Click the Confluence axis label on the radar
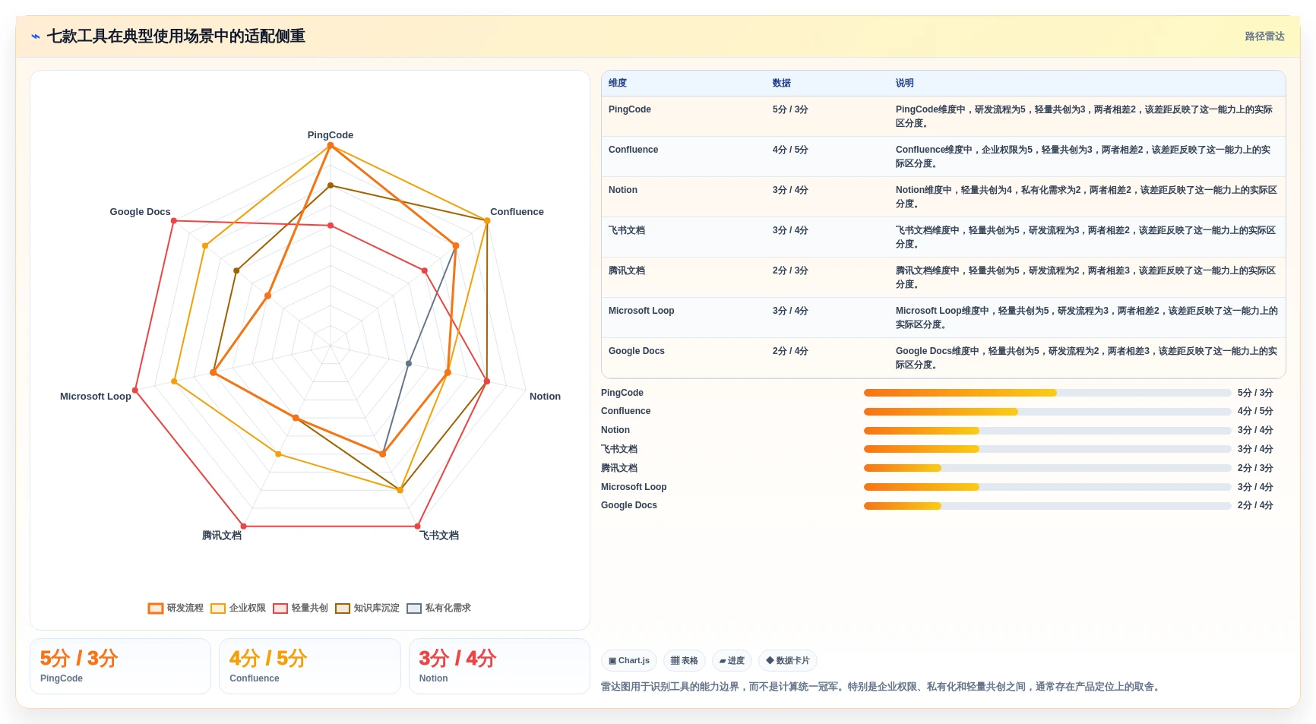 (x=517, y=212)
